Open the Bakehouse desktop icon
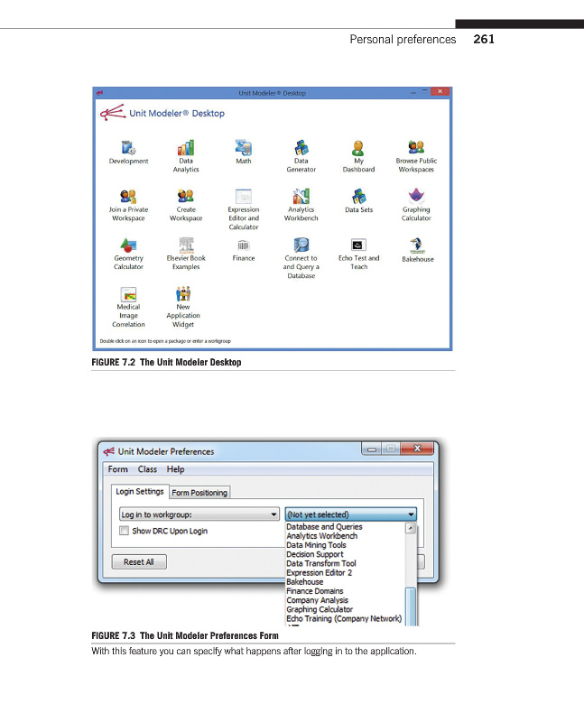 [x=417, y=245]
